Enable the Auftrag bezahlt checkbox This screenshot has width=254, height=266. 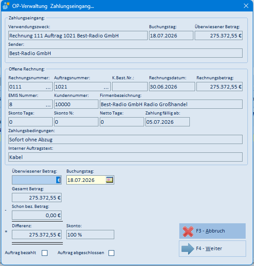[45, 253]
